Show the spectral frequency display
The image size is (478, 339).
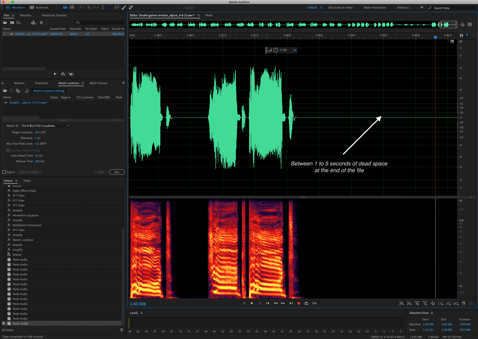[72, 7]
